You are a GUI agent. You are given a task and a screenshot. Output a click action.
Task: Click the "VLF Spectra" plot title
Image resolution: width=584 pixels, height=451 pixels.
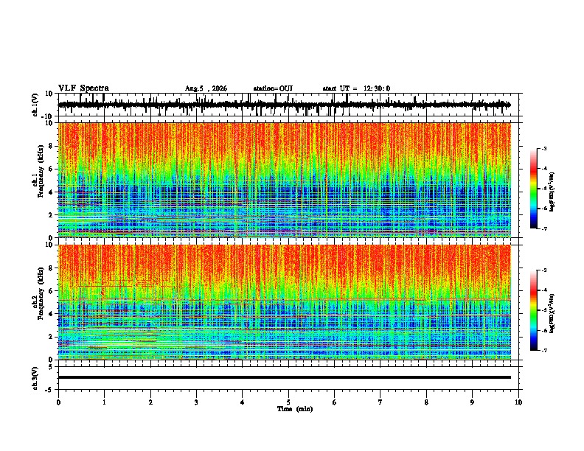(83, 88)
